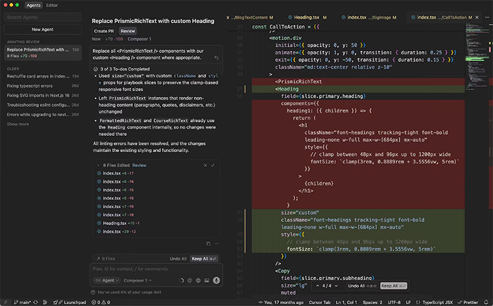Screen dimensions: 493x306
Task: Switch to Agents view toggle
Action: click(x=33, y=5)
